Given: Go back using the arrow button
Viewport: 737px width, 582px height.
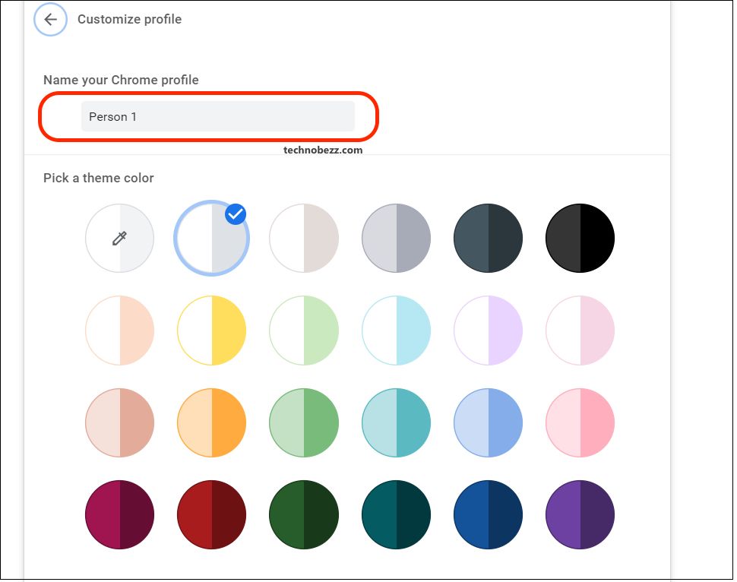Looking at the screenshot, I should click(50, 19).
